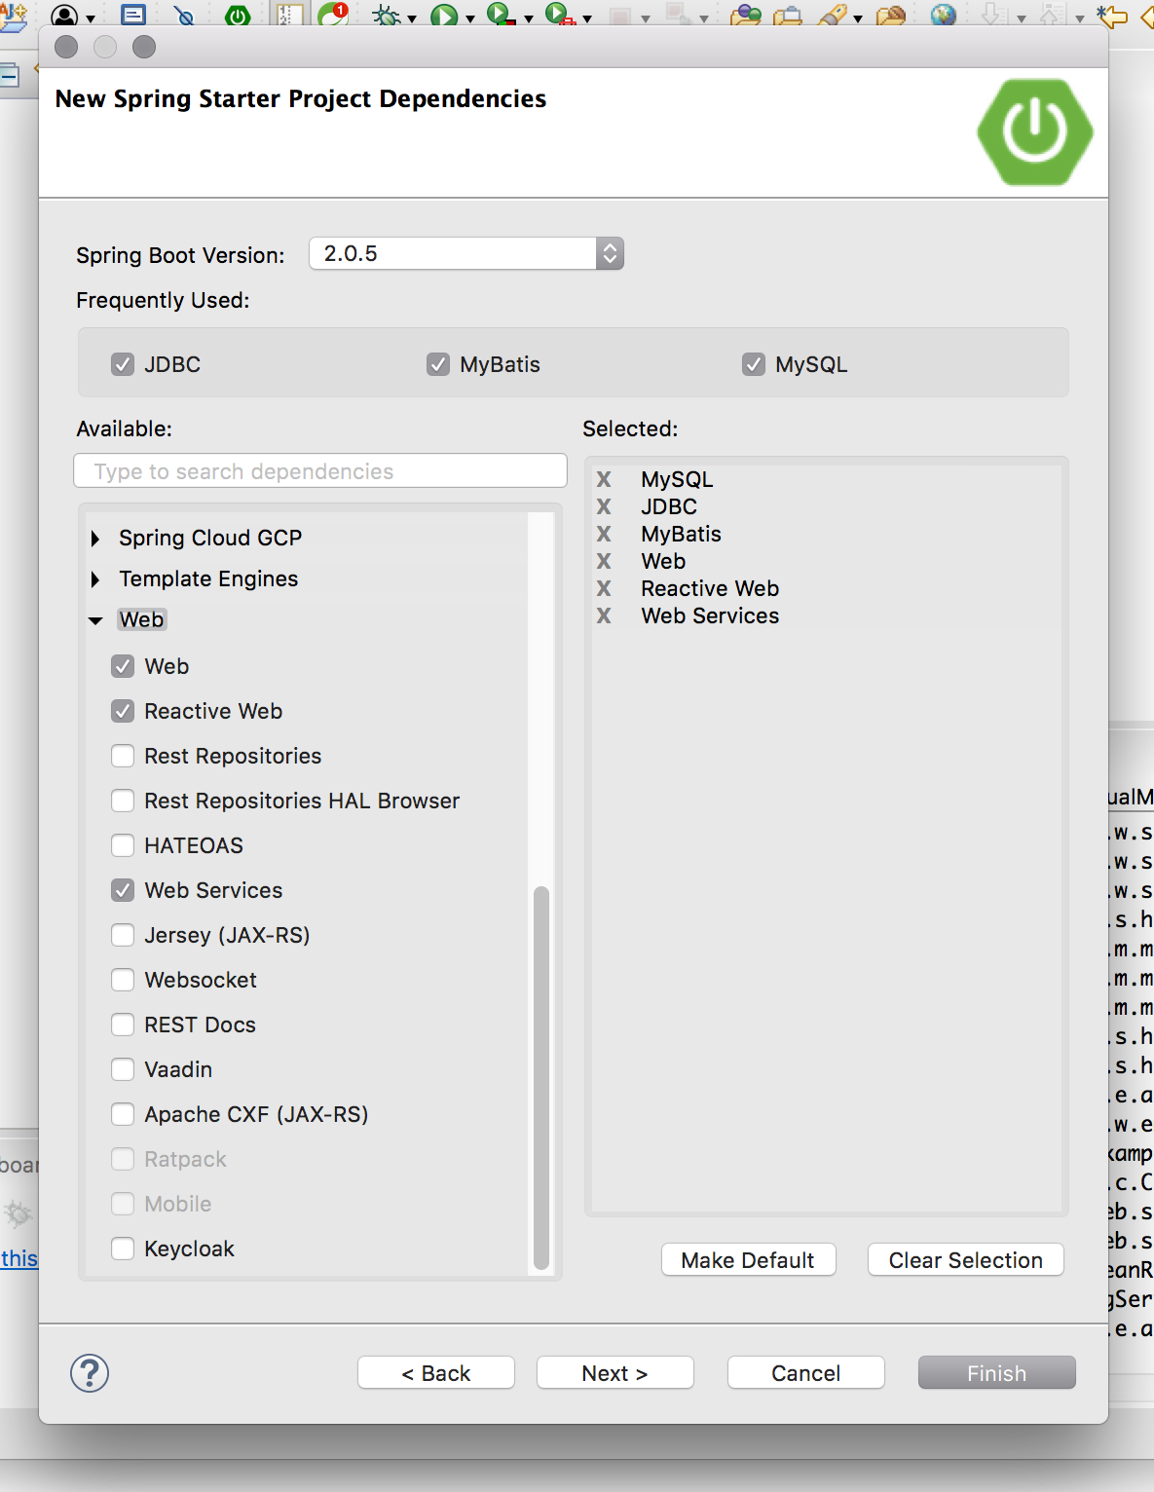
Task: Uncheck the JDBC frequently used checkbox
Action: [x=123, y=364]
